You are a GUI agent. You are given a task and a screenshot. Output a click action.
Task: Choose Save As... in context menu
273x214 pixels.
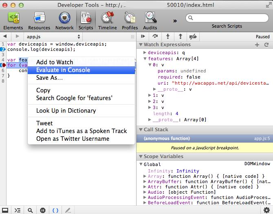click(x=81, y=78)
